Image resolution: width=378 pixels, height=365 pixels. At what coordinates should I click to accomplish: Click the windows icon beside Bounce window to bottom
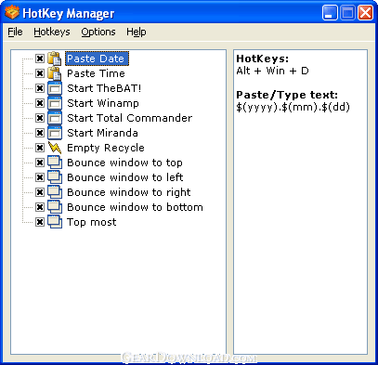tap(55, 207)
